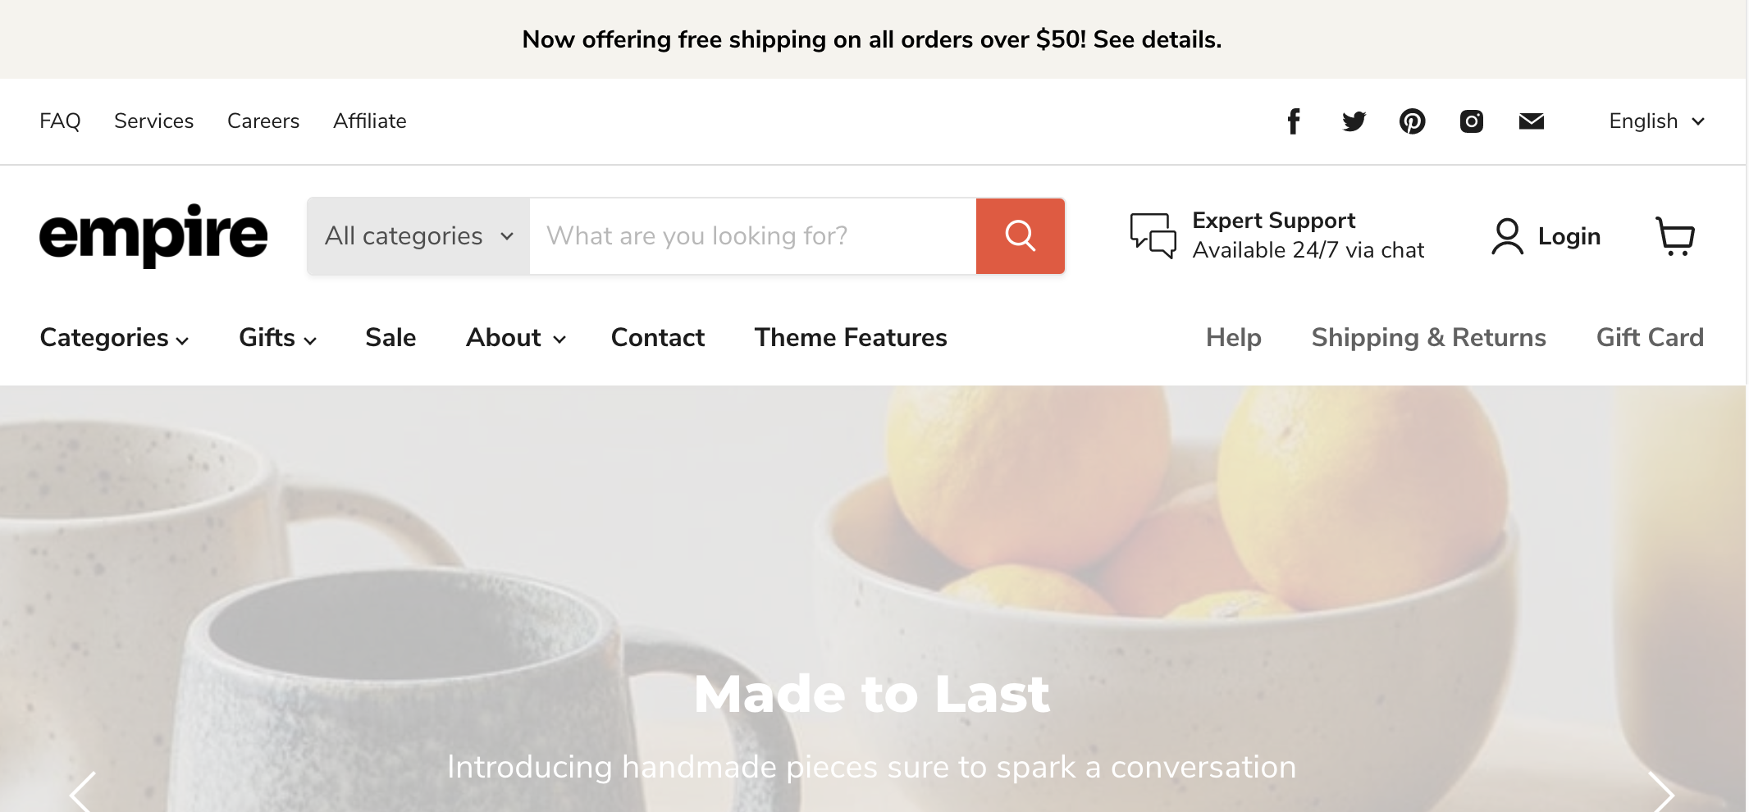
Task: Open the Shipping & Returns link
Action: [x=1428, y=338]
